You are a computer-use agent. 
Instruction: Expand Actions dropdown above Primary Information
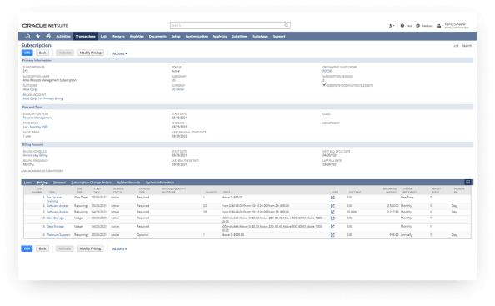(120, 53)
